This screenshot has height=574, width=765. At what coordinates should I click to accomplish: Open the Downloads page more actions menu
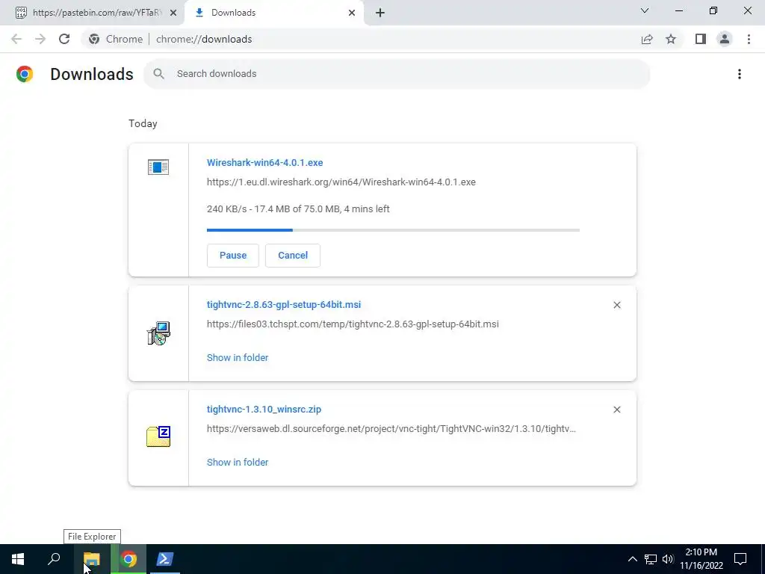pos(740,74)
